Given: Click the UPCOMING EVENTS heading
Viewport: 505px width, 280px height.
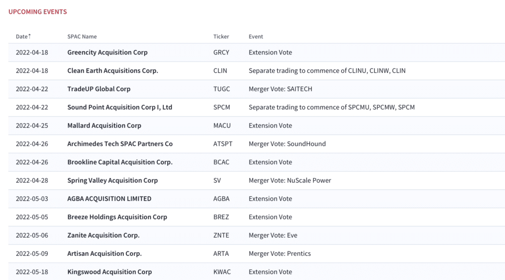Looking at the screenshot, I should tap(37, 12).
